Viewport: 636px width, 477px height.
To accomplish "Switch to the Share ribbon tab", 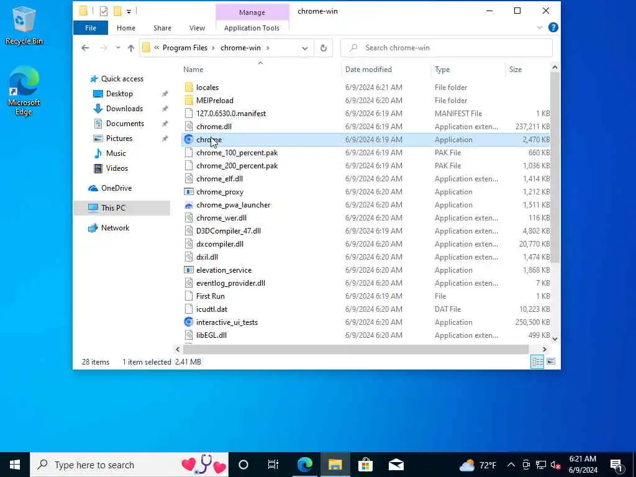I will pos(162,28).
